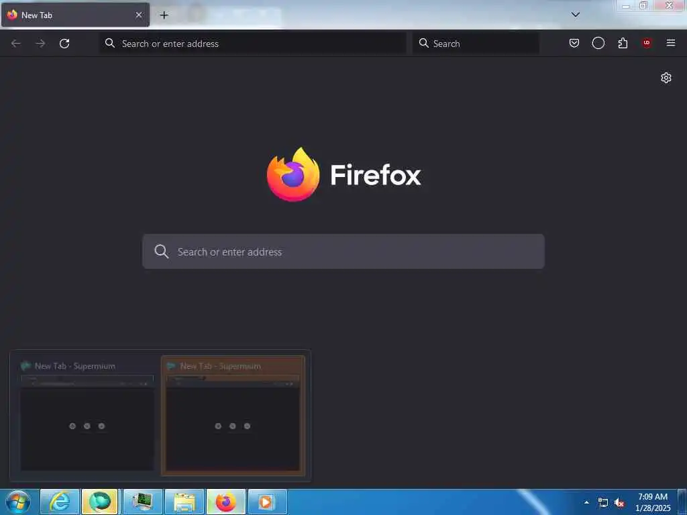Open the Windows Start menu

(18, 502)
